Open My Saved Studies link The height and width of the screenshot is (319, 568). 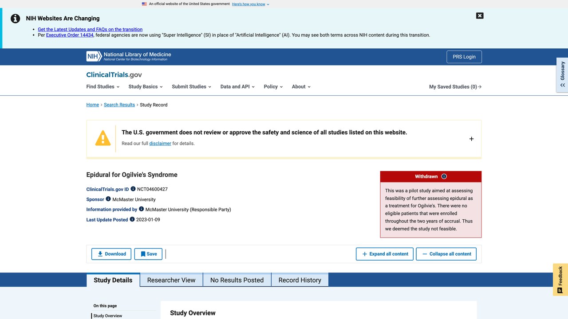pyautogui.click(x=455, y=87)
